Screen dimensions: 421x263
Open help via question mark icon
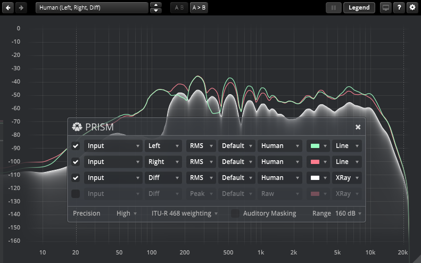click(399, 7)
